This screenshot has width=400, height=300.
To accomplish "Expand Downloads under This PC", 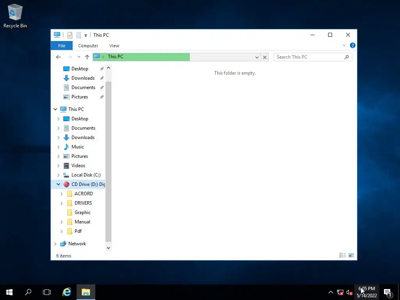I will (59, 138).
